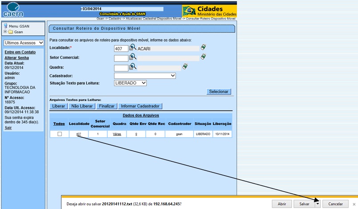Tick the checkbox for the 407 row
The height and width of the screenshot is (209, 358).
click(60, 134)
